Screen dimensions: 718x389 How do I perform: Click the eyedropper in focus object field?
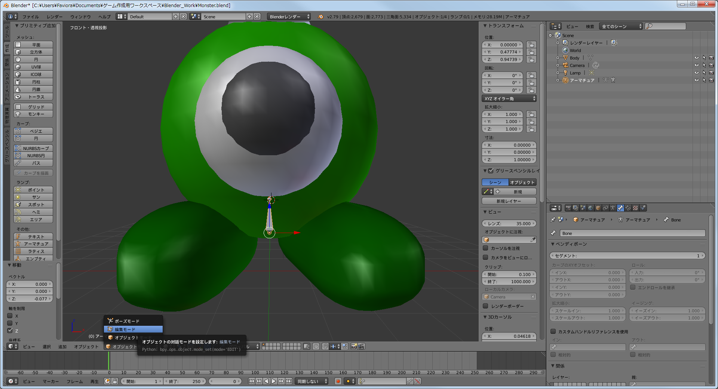coord(533,239)
